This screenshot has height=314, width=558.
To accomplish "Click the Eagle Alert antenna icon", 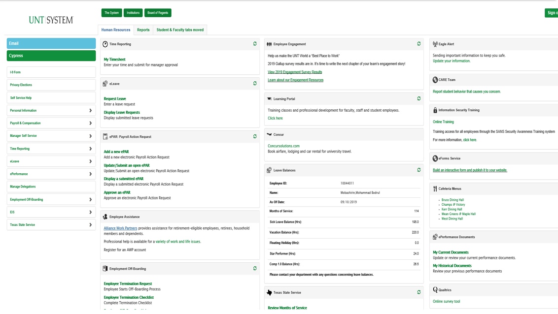I will point(435,44).
